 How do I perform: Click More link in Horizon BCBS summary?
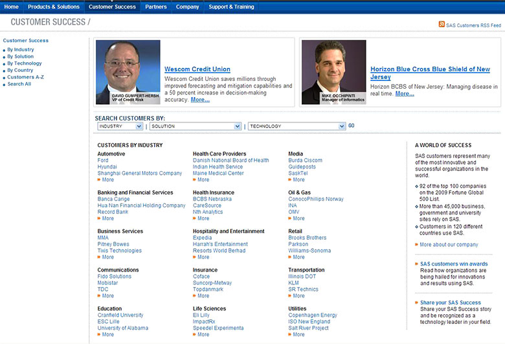click(x=405, y=93)
